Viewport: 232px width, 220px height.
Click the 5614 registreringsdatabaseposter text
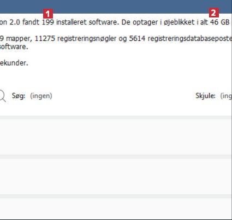point(181,39)
